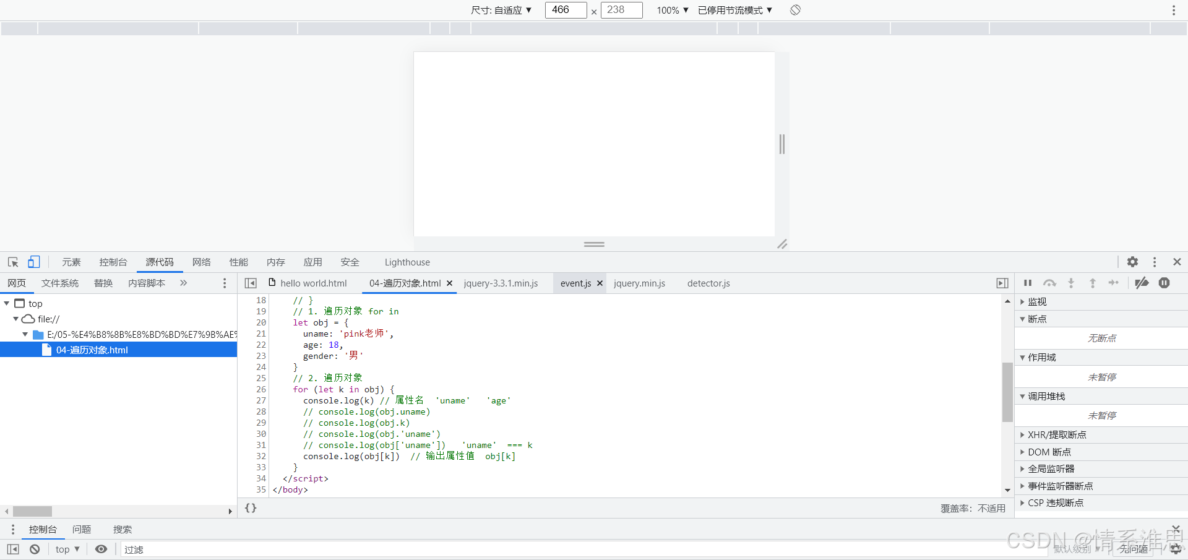Collapse the top tree node

7,303
